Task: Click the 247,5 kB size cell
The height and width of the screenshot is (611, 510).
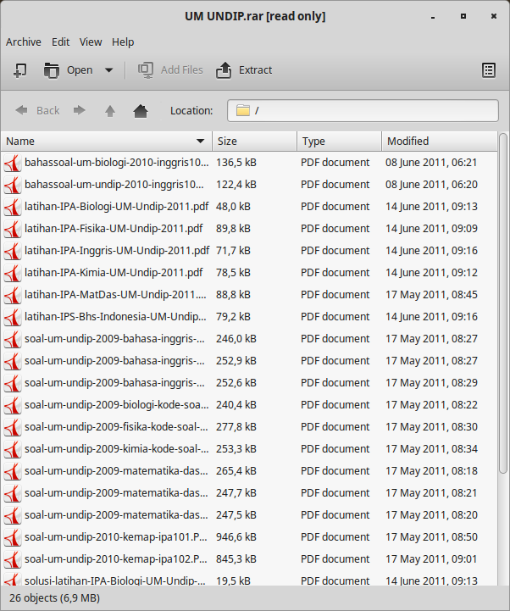Action: [x=236, y=514]
